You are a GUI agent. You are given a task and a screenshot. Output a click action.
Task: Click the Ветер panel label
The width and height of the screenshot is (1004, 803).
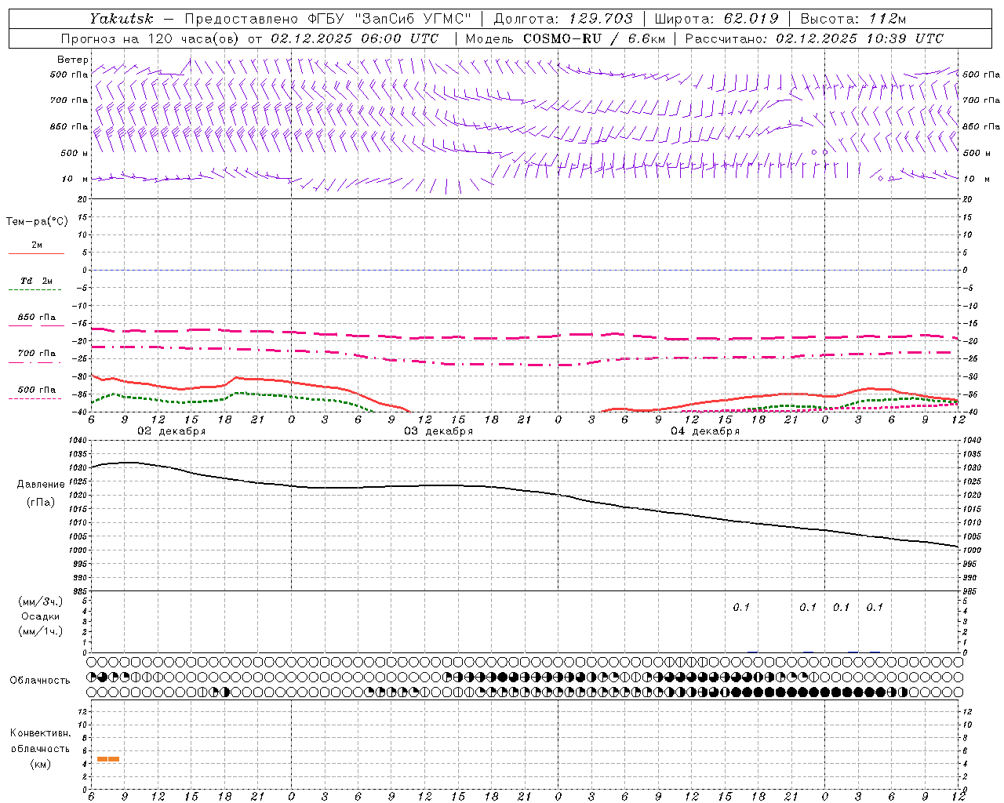click(73, 60)
